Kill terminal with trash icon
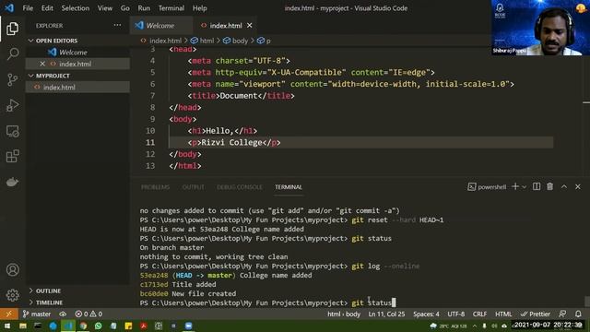The width and height of the screenshot is (590, 332). tap(549, 186)
